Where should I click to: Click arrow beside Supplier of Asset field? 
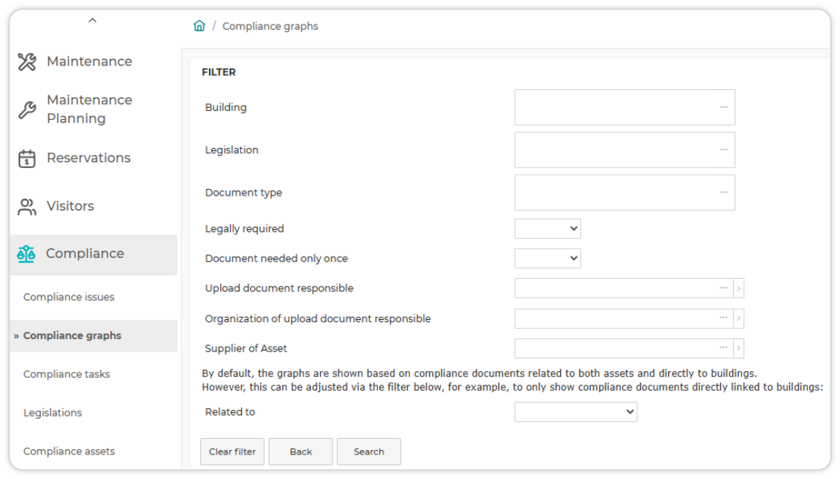(739, 348)
